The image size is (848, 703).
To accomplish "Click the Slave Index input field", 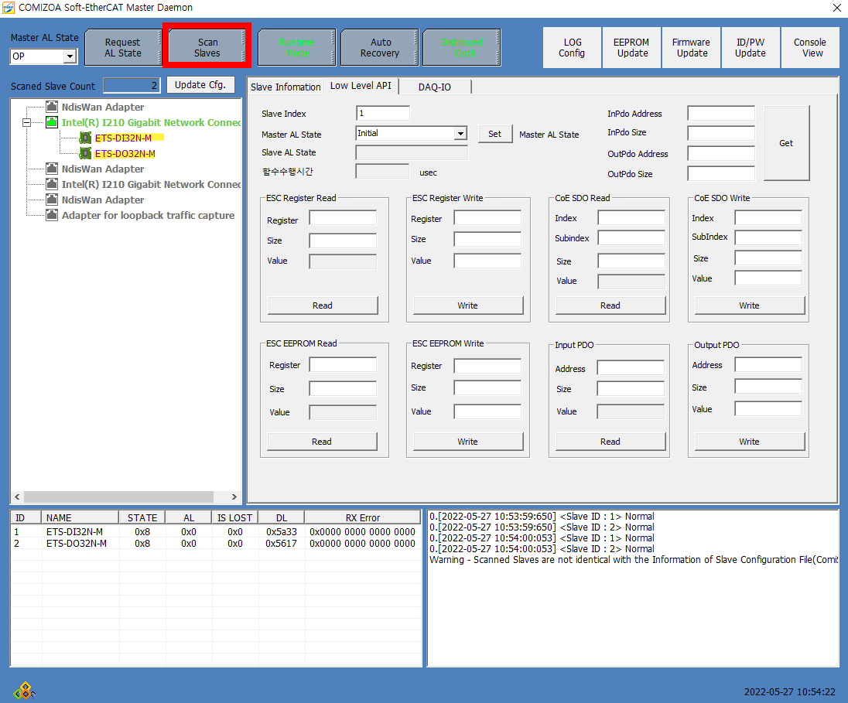I will 382,114.
